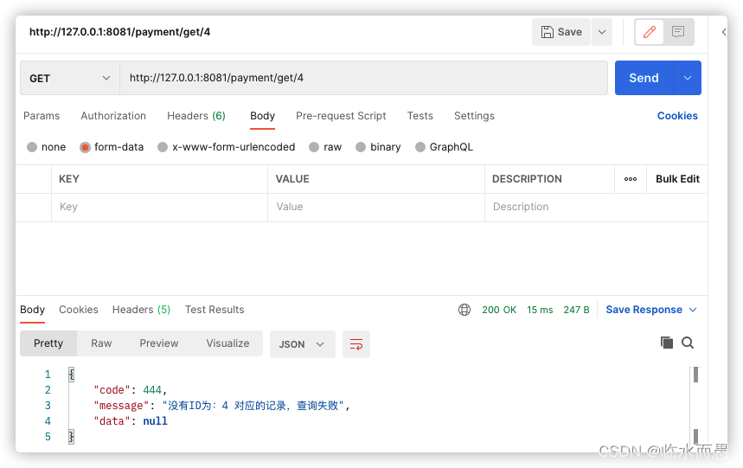Focus the request URL input field
The image size is (743, 468).
click(x=363, y=78)
